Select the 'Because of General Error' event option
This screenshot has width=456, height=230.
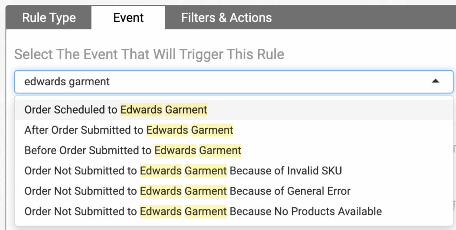point(234,191)
